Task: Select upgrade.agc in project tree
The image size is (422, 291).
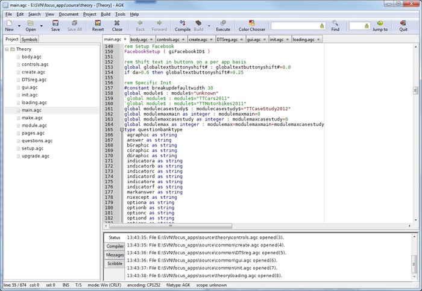Action: click(36, 155)
